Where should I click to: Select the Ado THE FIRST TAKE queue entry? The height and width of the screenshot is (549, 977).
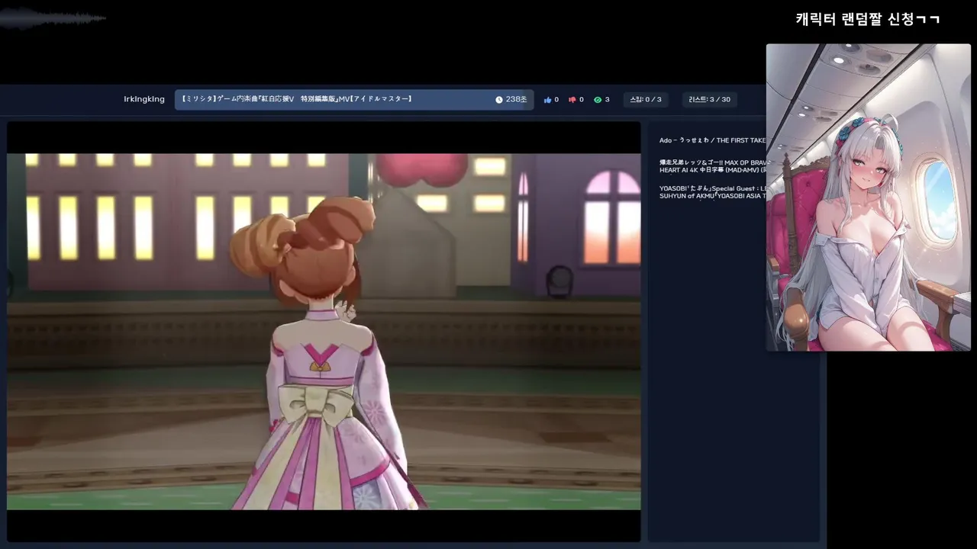tap(712, 140)
